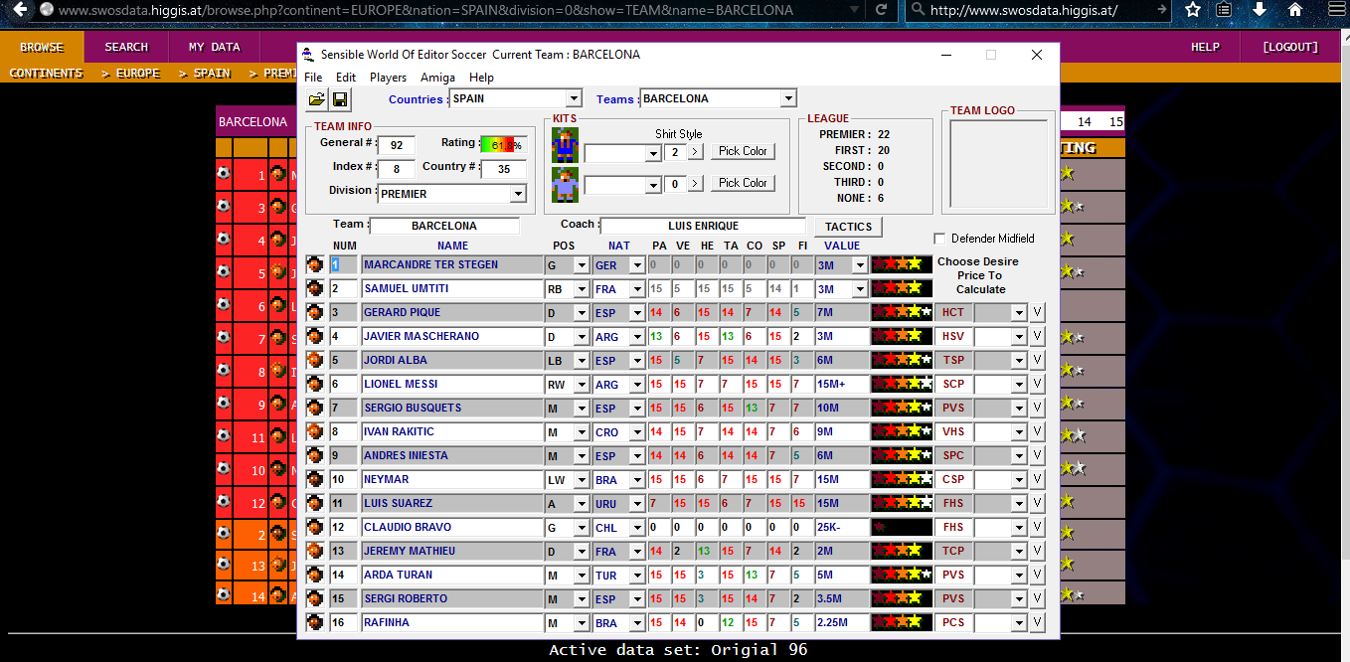Bookmark page with browser star icon

[1193, 10]
